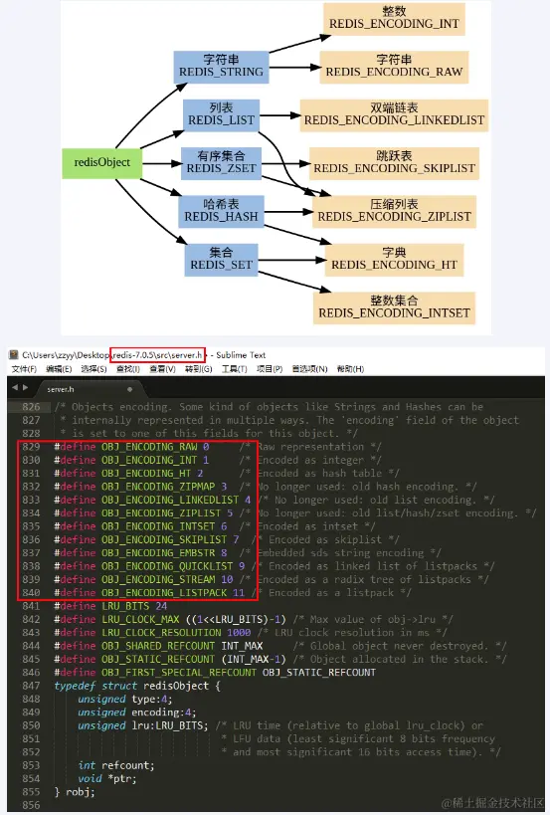Viewport: 550px width, 815px height.
Task: Click the Sublime Text icon in title bar
Action: (x=14, y=355)
